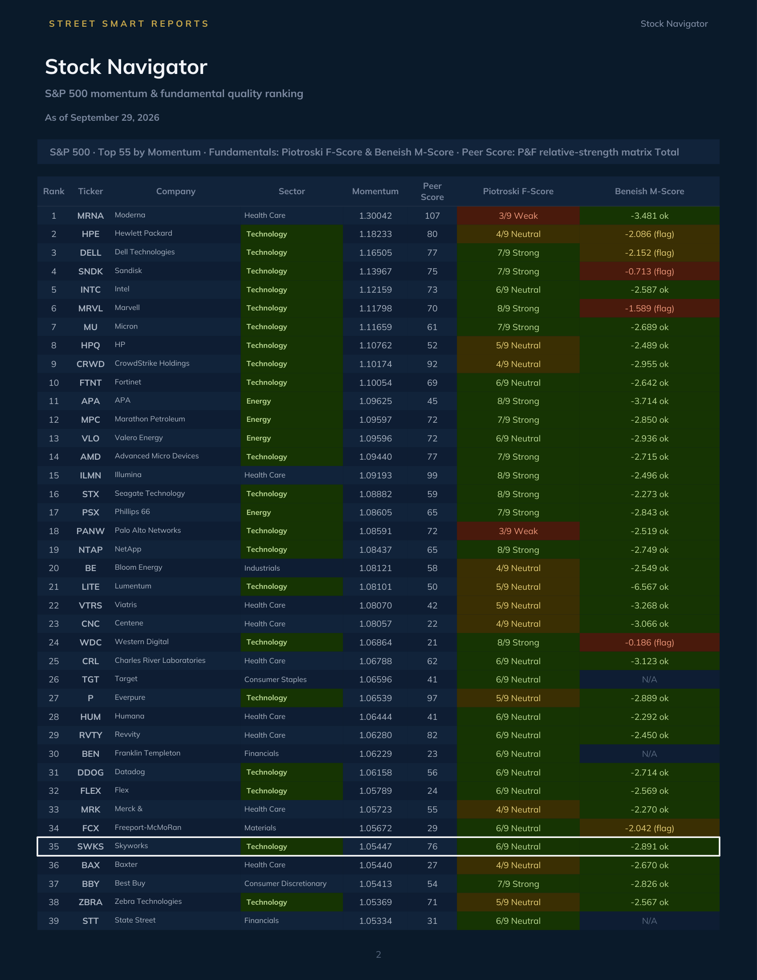Click momentum value "1.18233" for HPE
The width and height of the screenshot is (757, 980).
375,234
